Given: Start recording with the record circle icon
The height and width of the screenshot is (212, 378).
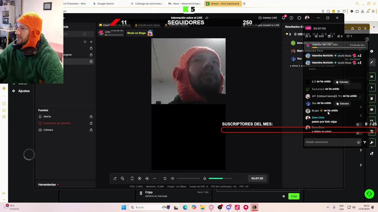Looking at the screenshot, I should click(x=140, y=178).
